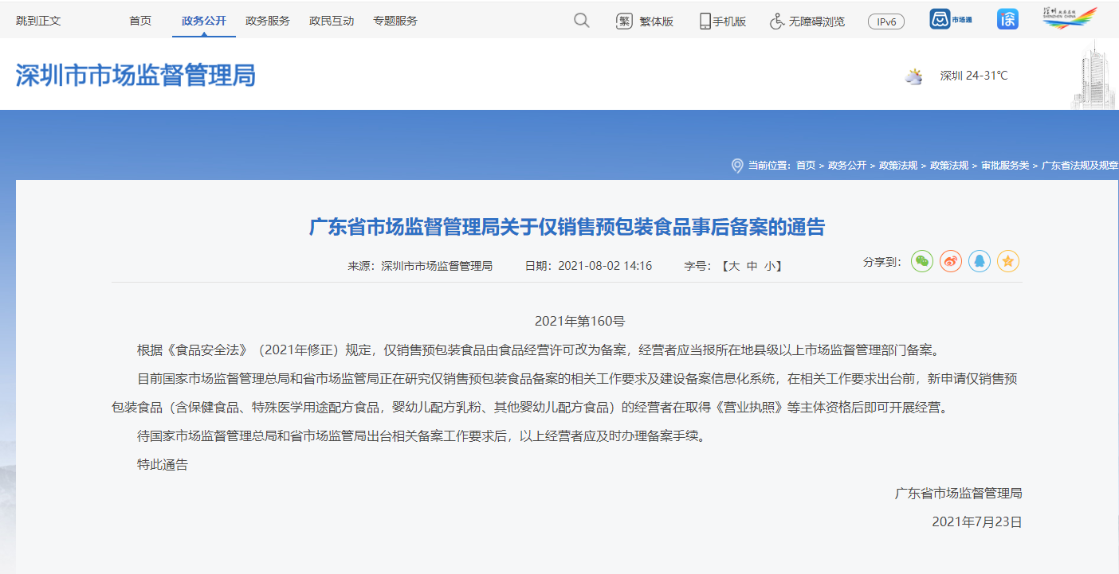Switch to 手机版 mobile view

click(721, 21)
